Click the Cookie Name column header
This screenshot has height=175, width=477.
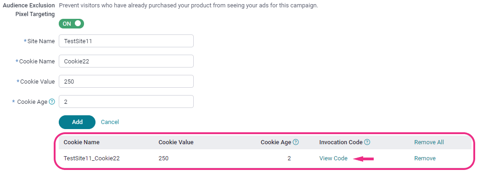(x=82, y=142)
